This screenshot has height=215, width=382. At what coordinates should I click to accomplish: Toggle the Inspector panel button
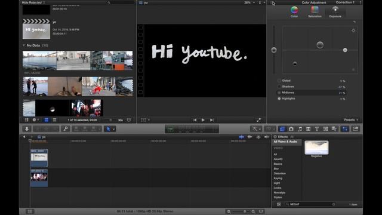coord(345,129)
